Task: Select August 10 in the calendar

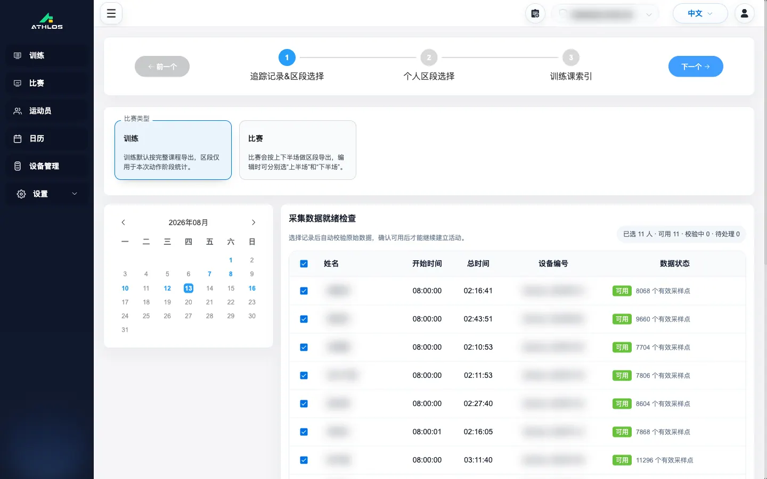Action: click(125, 288)
